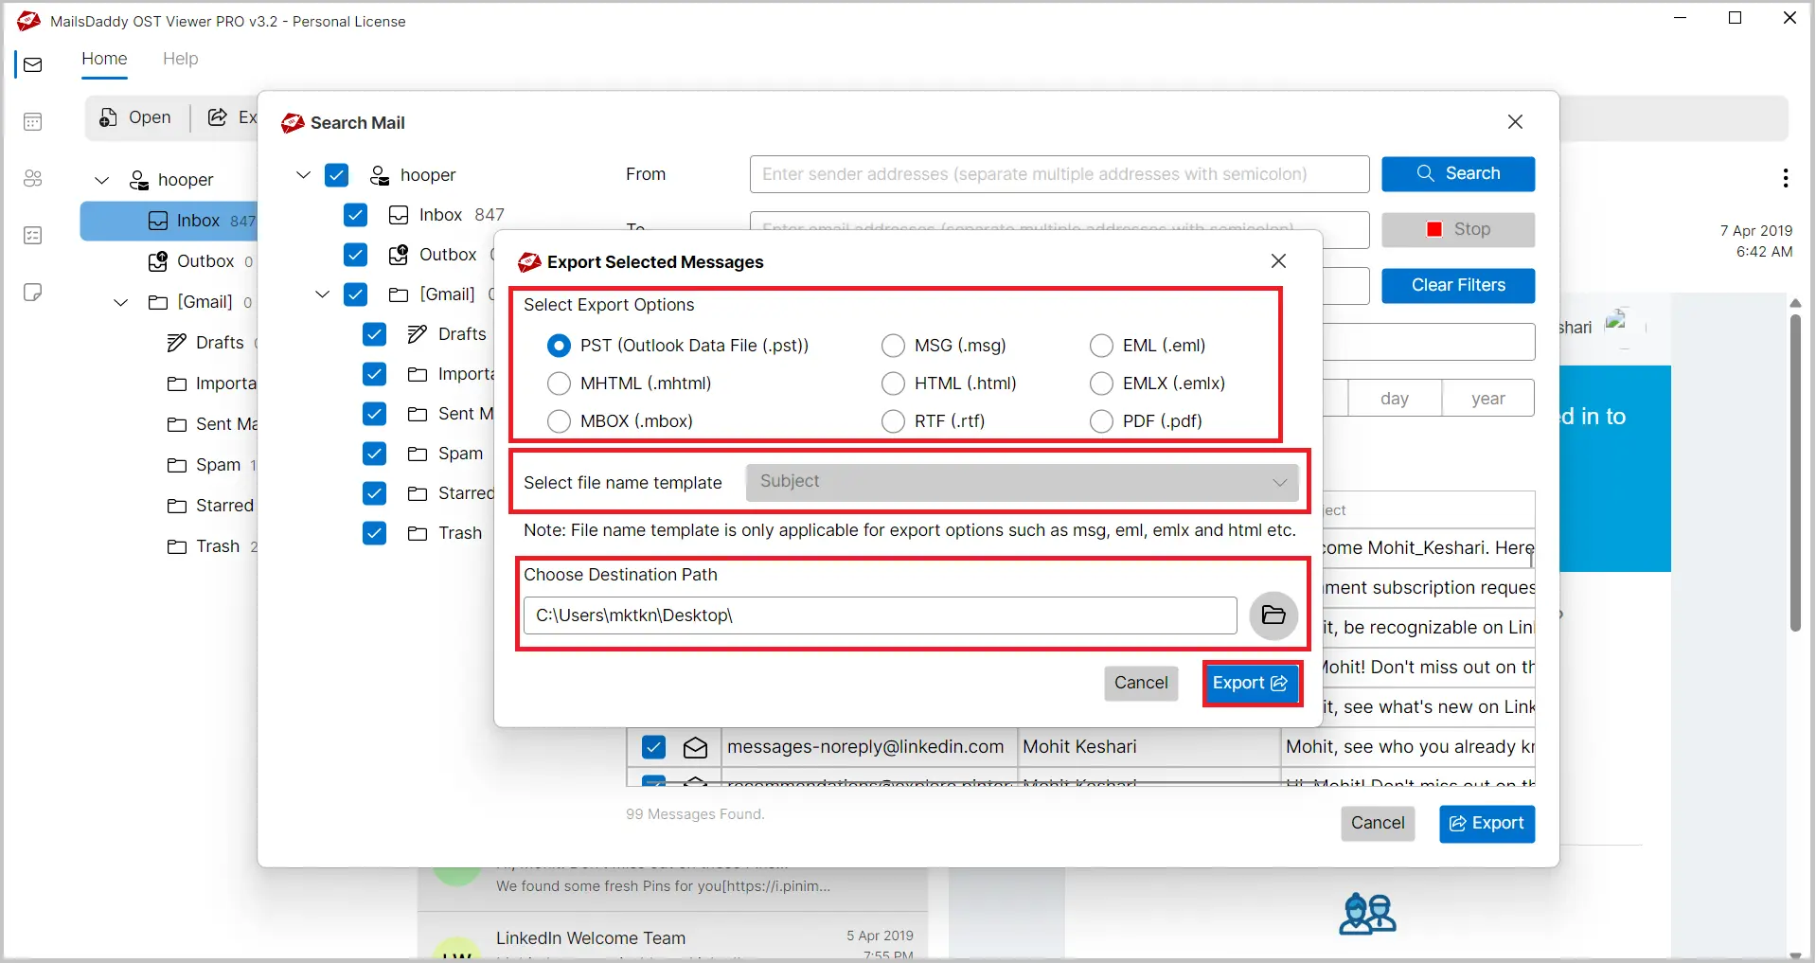Uncheck the Inbox 847 checkbox

355,215
